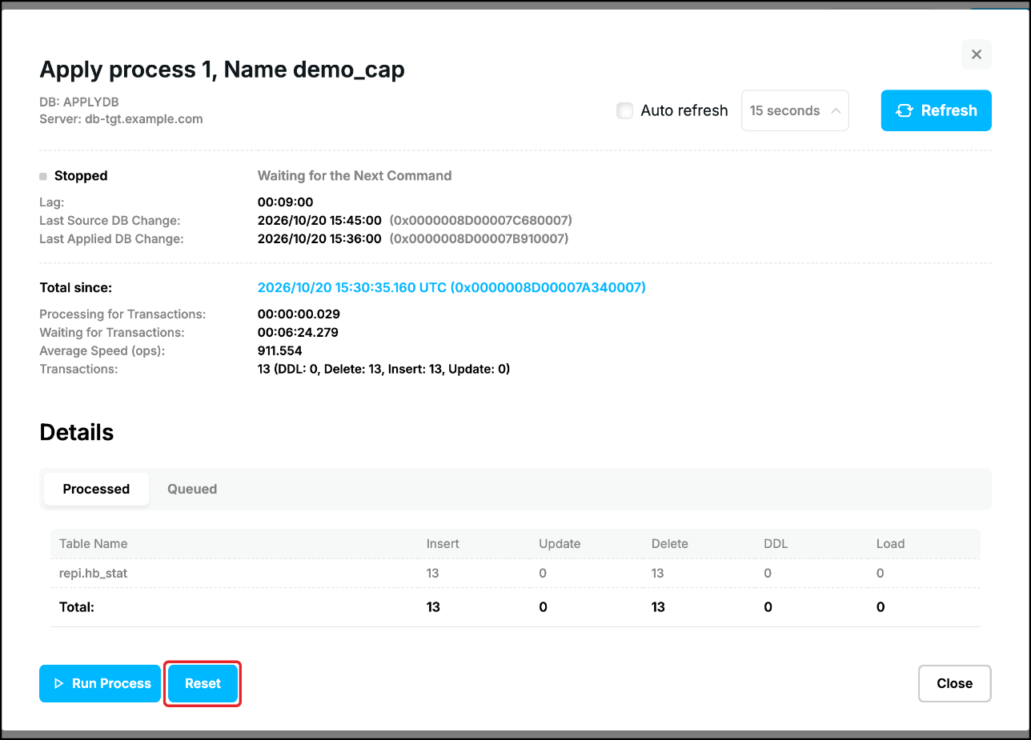Click the Table Name column header
Screen dimensions: 1031x740
pos(93,543)
